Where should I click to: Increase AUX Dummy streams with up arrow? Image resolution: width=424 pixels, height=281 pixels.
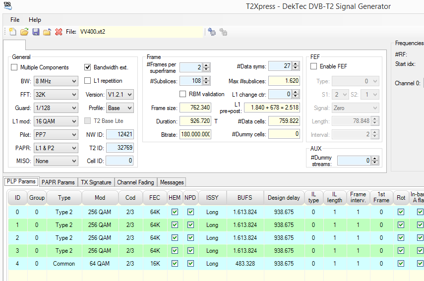coord(375,159)
